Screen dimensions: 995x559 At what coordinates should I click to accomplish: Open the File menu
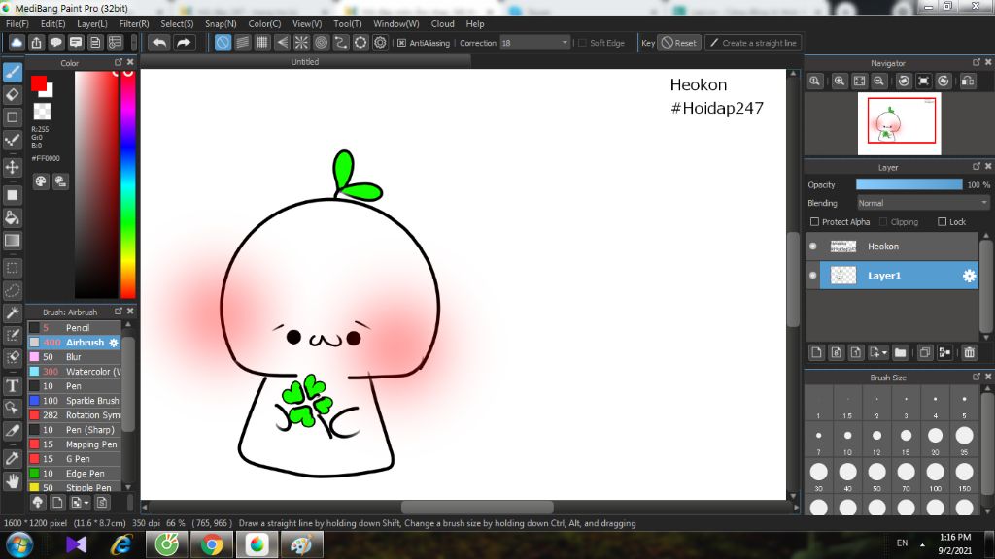pyautogui.click(x=17, y=24)
